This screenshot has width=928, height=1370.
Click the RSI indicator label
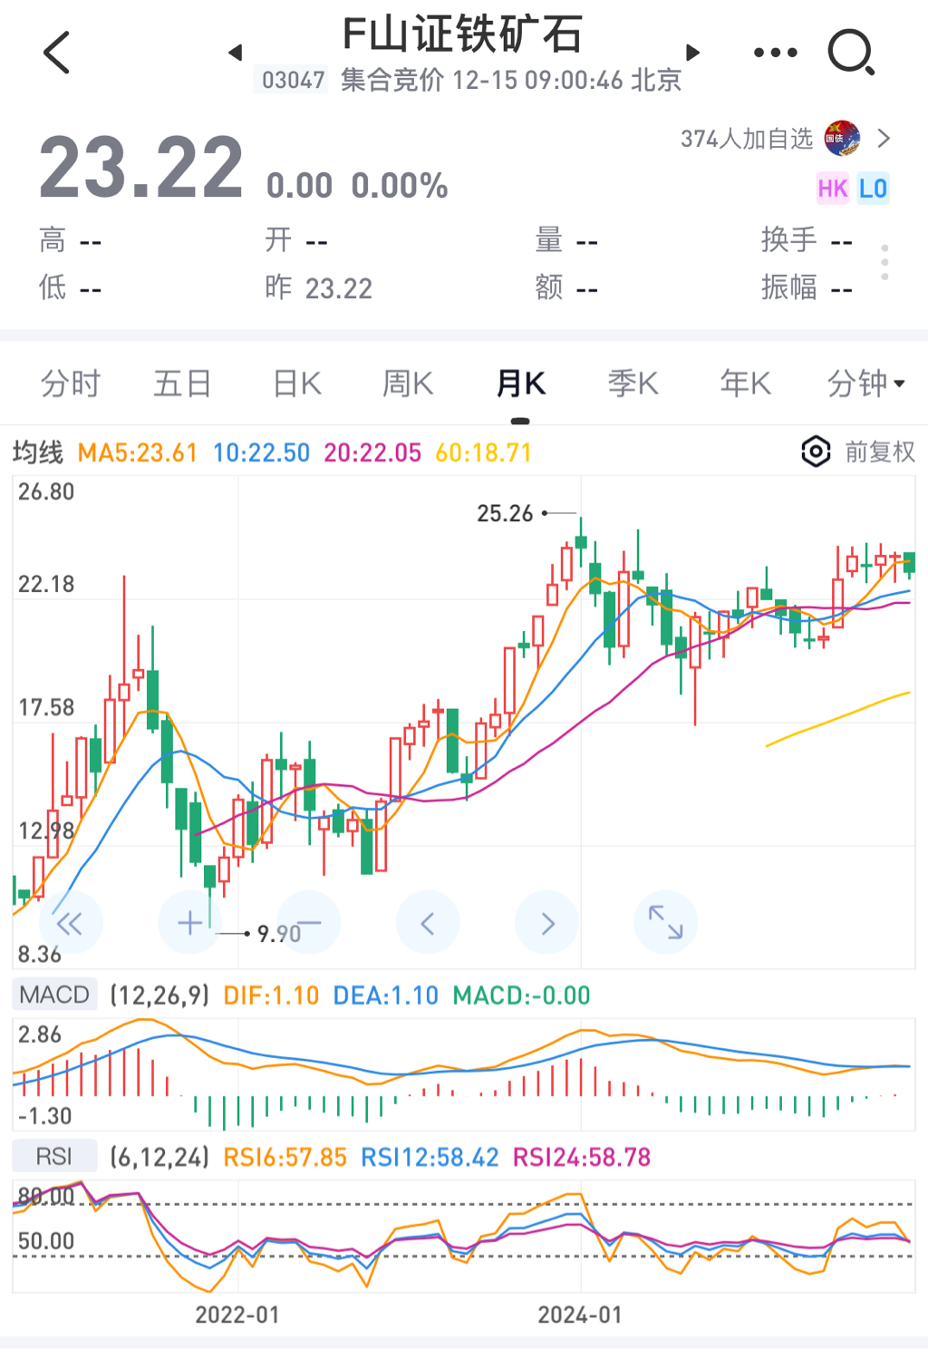54,1156
